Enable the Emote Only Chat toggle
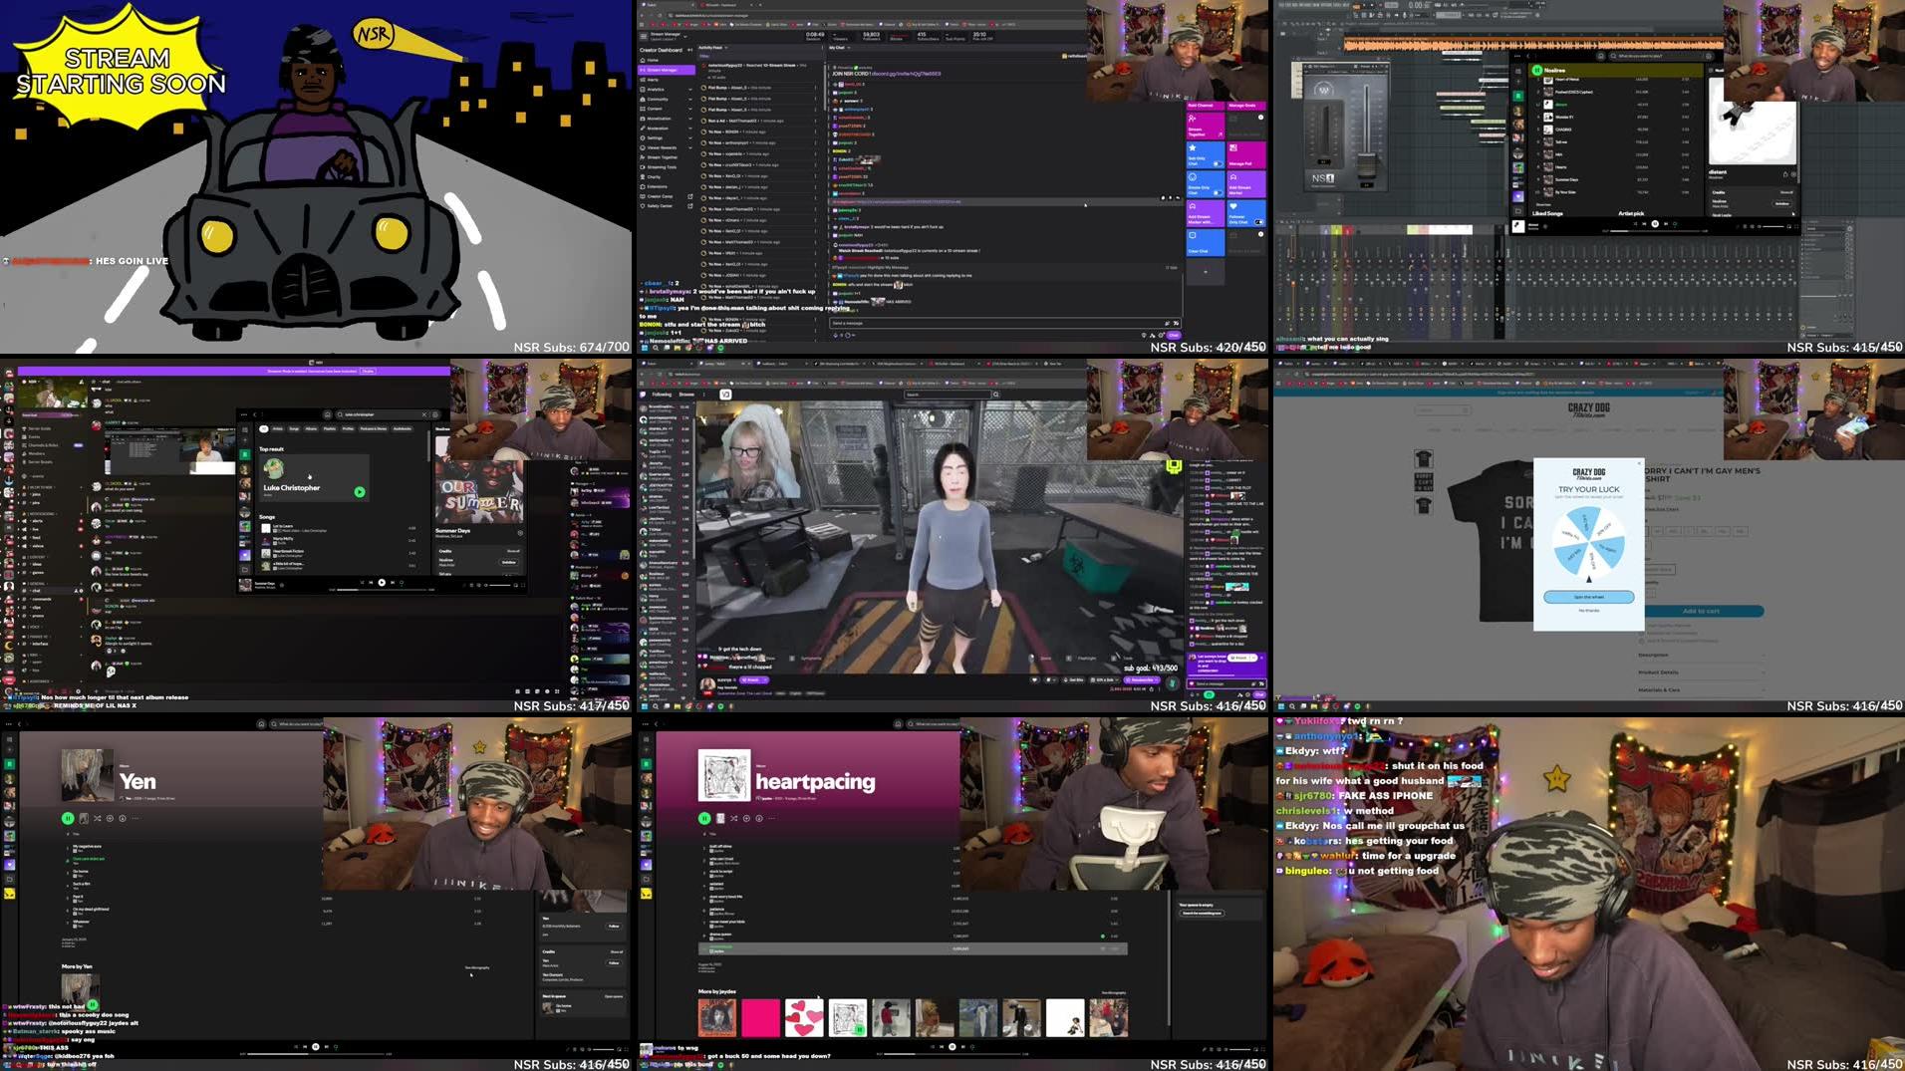The height and width of the screenshot is (1071, 1905). pyautogui.click(x=1219, y=192)
